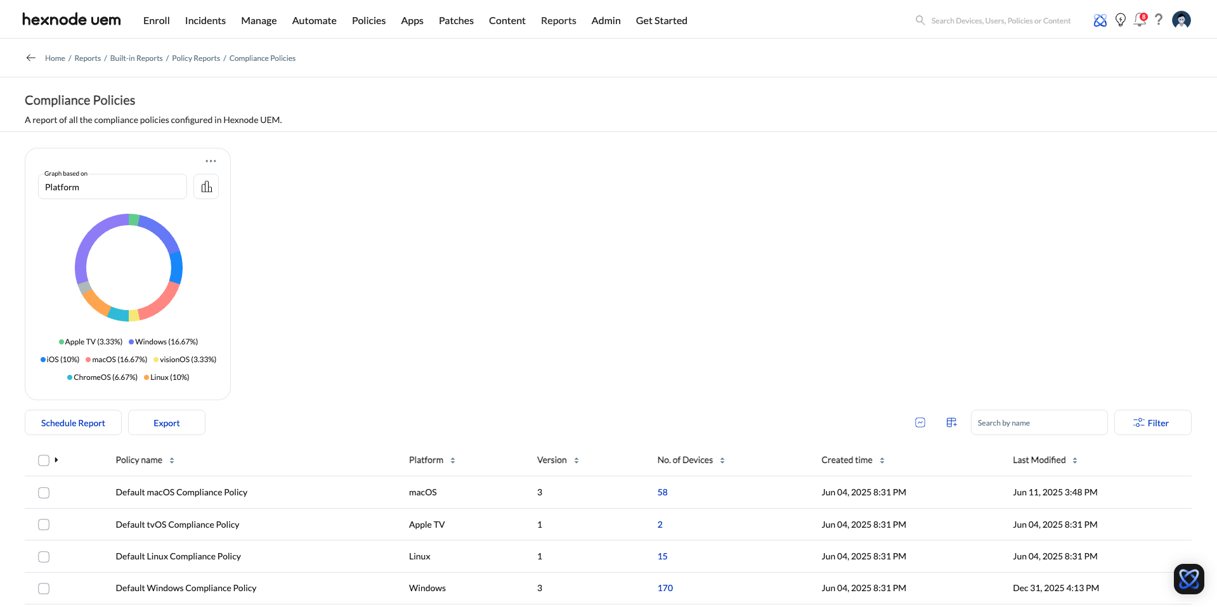Click the back arrow in breadcrumb
This screenshot has height=607, width=1217.
click(x=30, y=58)
